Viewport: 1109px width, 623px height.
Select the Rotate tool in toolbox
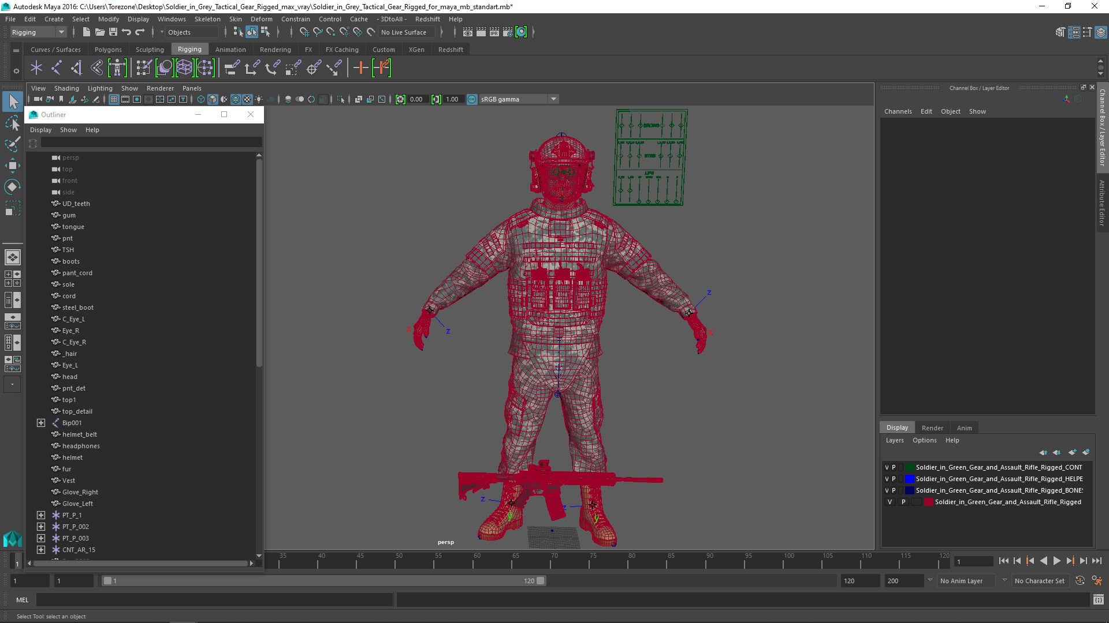[12, 187]
